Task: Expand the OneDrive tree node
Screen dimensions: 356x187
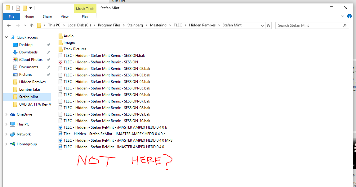Action: pyautogui.click(x=6, y=114)
